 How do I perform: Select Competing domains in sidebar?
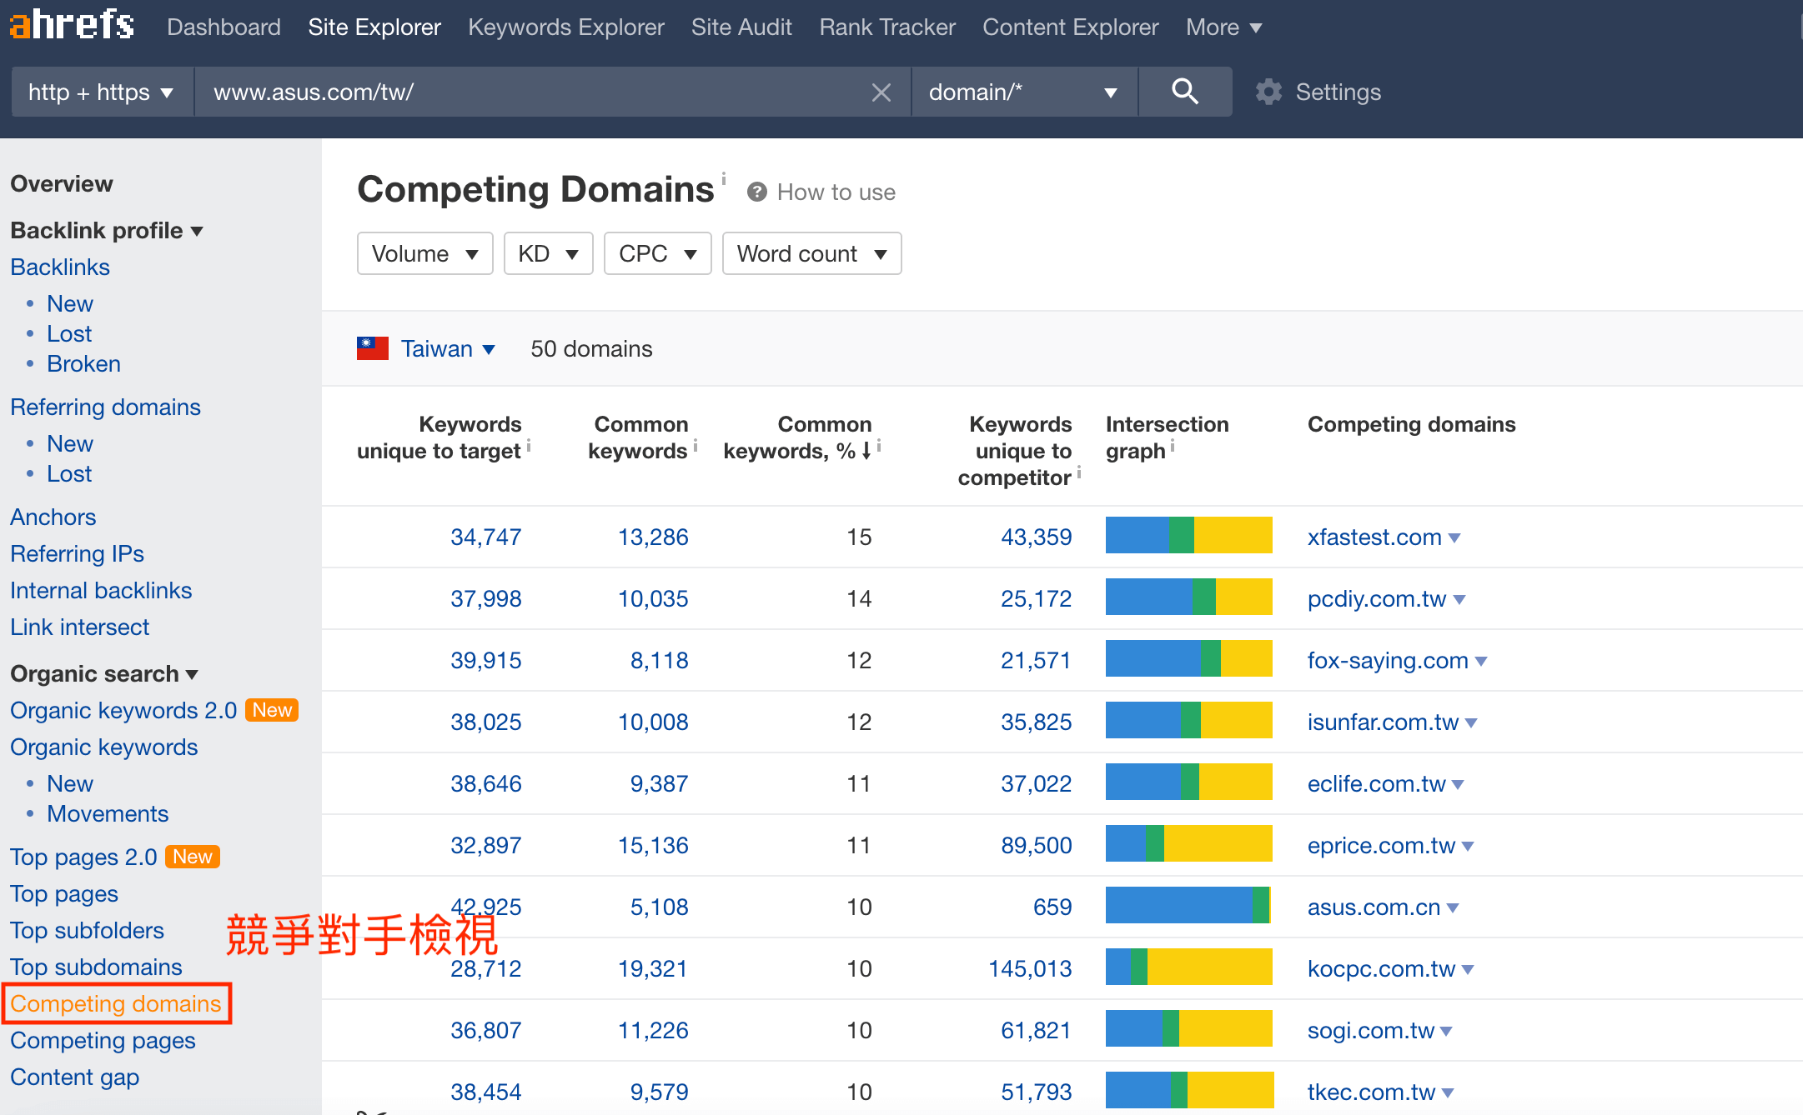pyautogui.click(x=116, y=1003)
